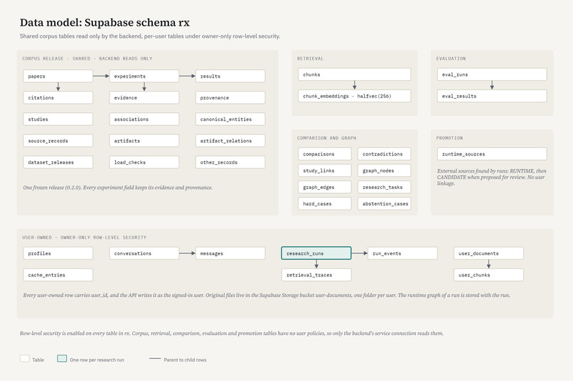Click arrow from research_runs to run_events
This screenshot has height=381, width=573.
[x=360, y=253]
